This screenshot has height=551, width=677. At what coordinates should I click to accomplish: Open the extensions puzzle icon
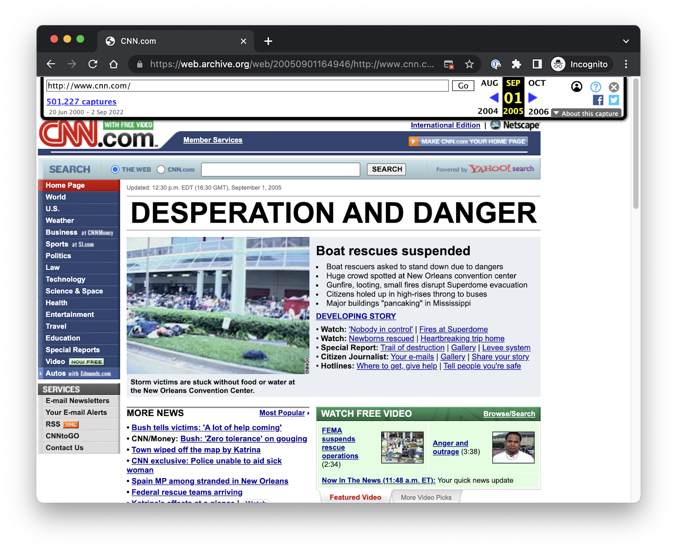(x=516, y=64)
